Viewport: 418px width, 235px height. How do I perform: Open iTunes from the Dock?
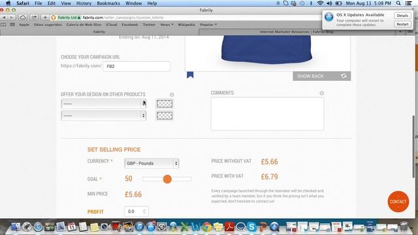139,227
